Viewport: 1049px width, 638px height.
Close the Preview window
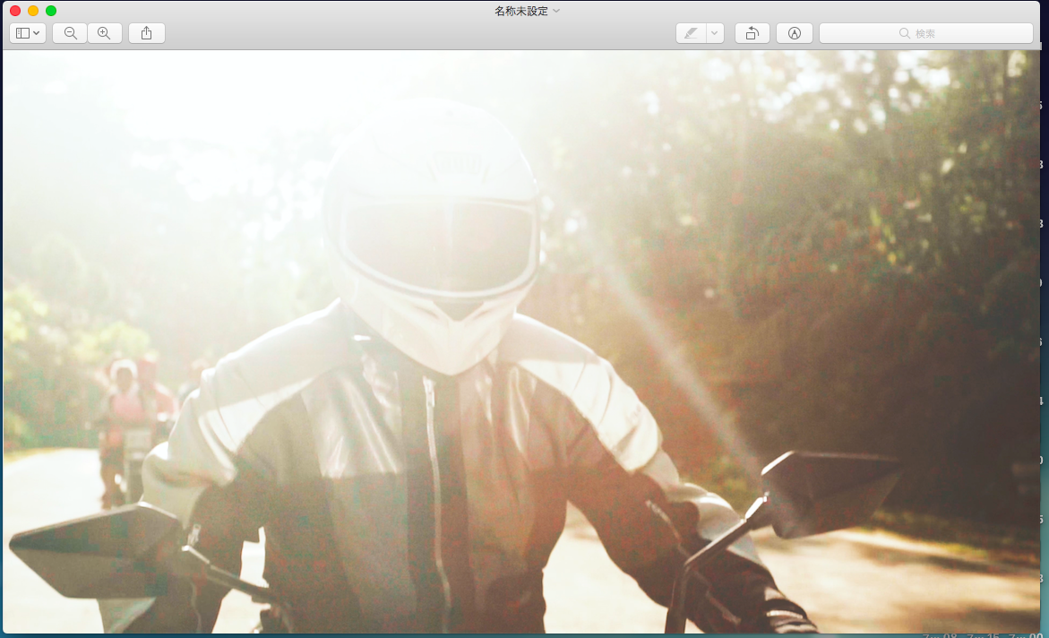point(15,11)
